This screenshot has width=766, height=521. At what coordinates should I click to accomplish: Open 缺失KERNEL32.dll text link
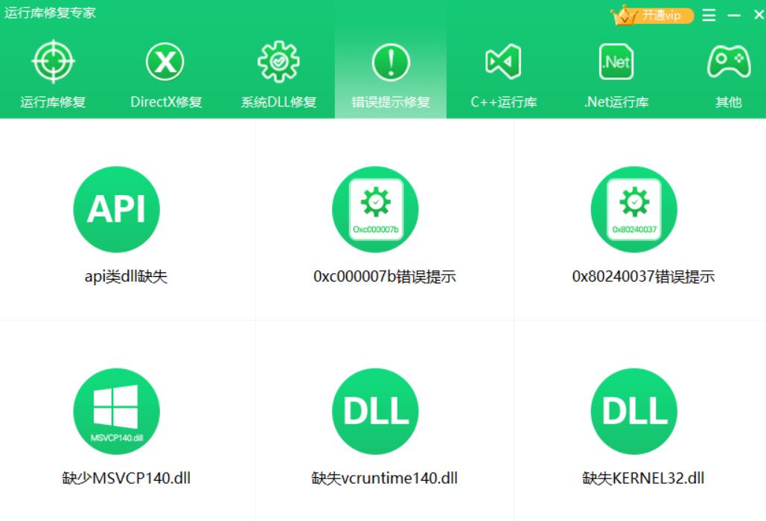643,478
